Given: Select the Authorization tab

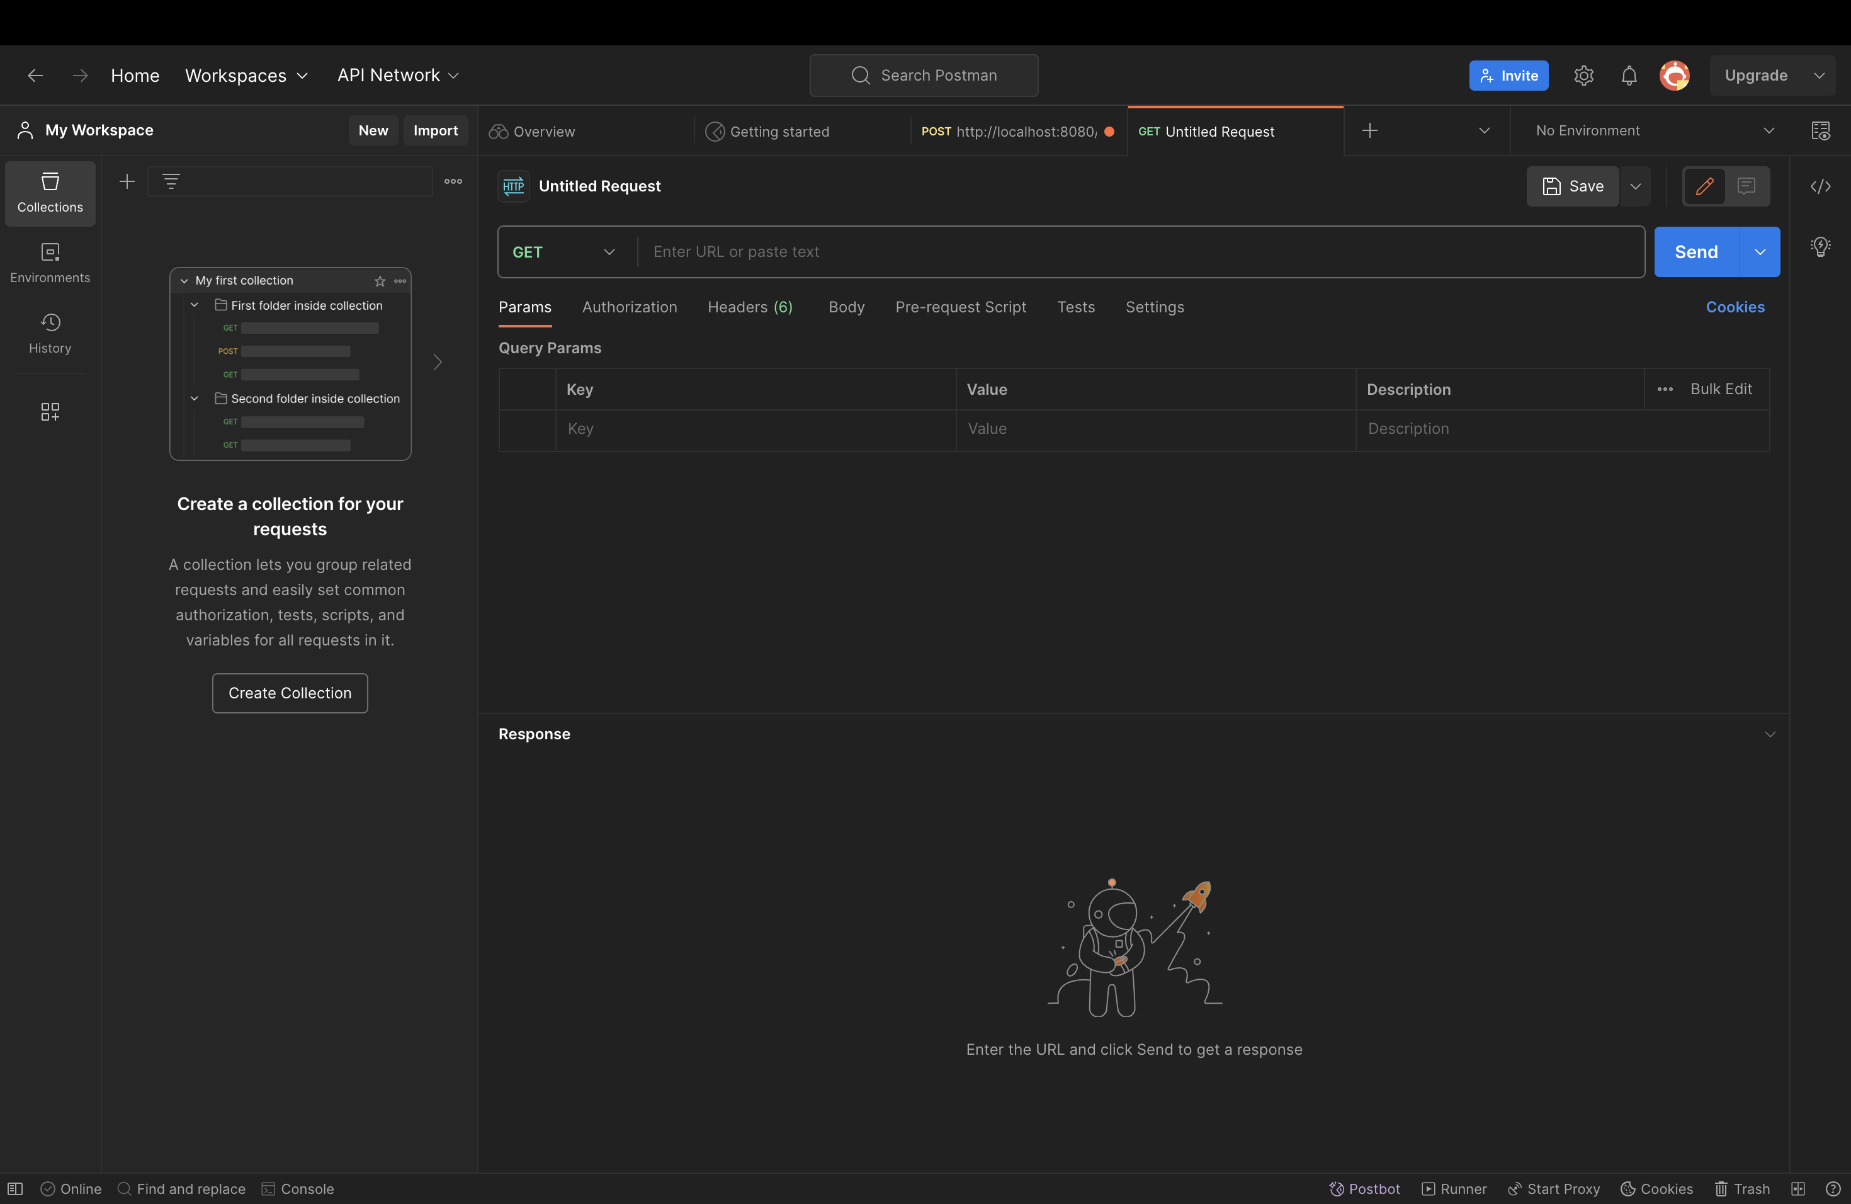Looking at the screenshot, I should pos(630,307).
